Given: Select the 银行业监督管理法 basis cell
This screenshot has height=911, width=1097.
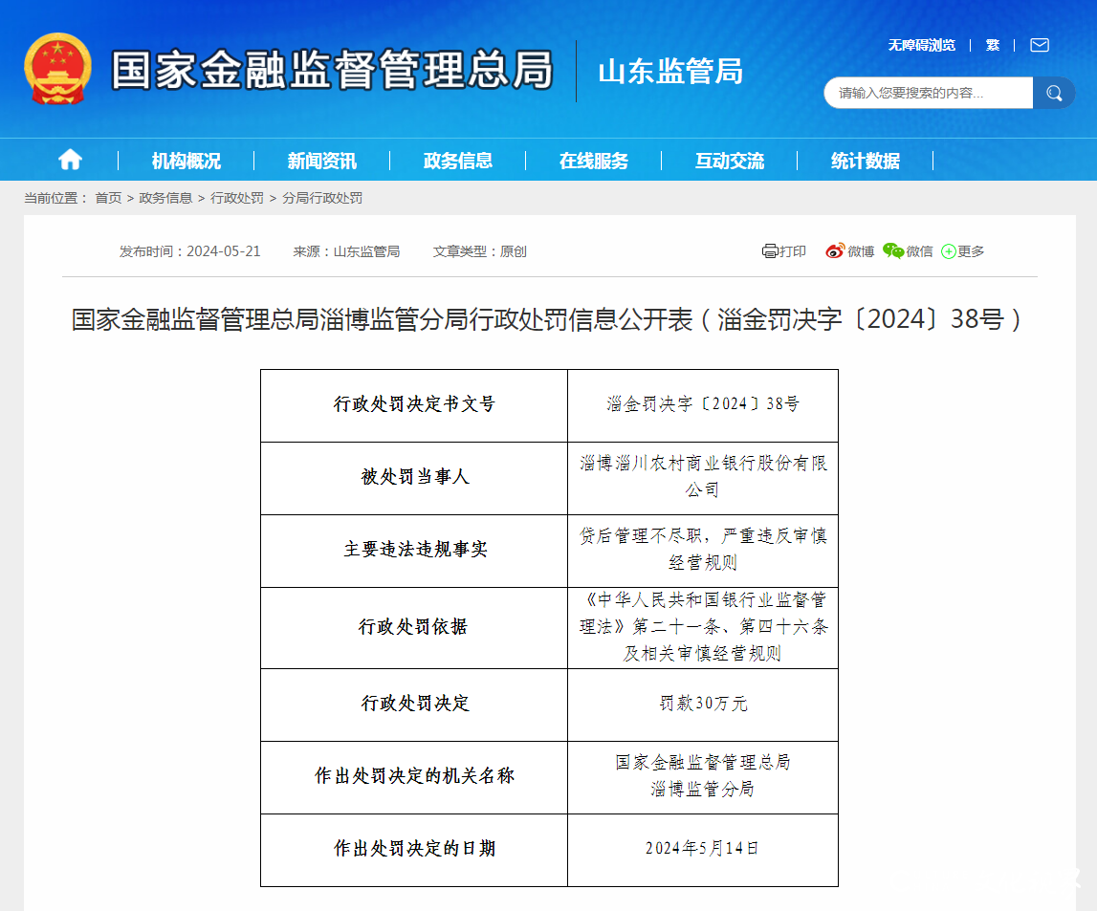Looking at the screenshot, I should coord(702,628).
